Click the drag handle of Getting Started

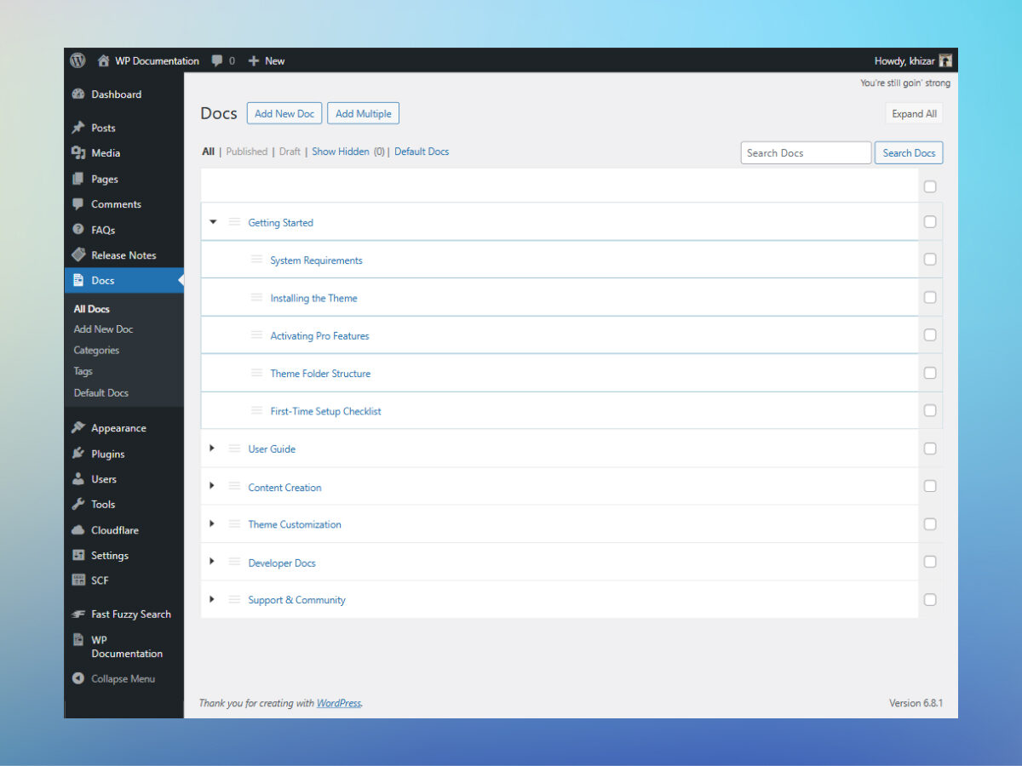click(234, 222)
